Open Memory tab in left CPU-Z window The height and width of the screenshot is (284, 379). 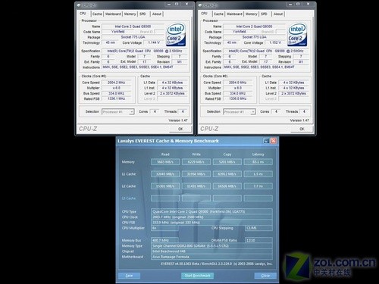point(130,14)
